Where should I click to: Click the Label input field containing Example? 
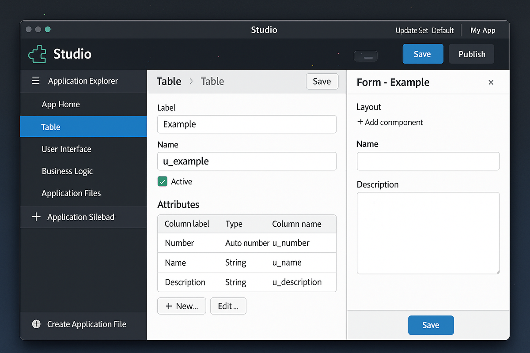pyautogui.click(x=246, y=124)
